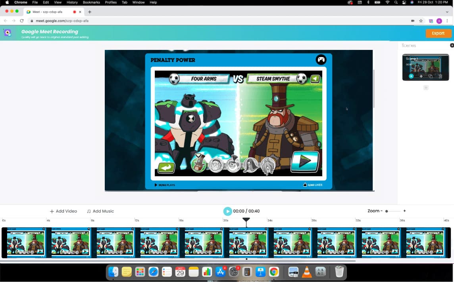Delete Scene 1 with the trash icon
The height and width of the screenshot is (282, 454).
[x=441, y=76]
